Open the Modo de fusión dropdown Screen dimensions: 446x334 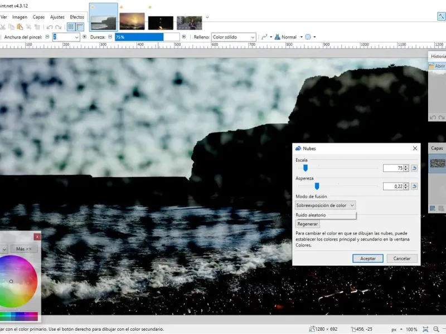pyautogui.click(x=325, y=205)
